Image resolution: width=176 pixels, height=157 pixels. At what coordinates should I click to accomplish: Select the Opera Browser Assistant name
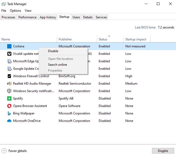(30, 106)
